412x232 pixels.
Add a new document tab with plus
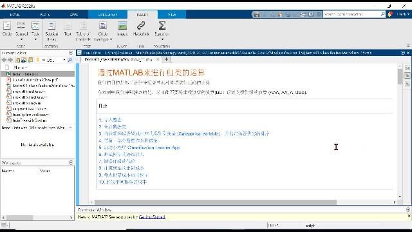[166, 59]
